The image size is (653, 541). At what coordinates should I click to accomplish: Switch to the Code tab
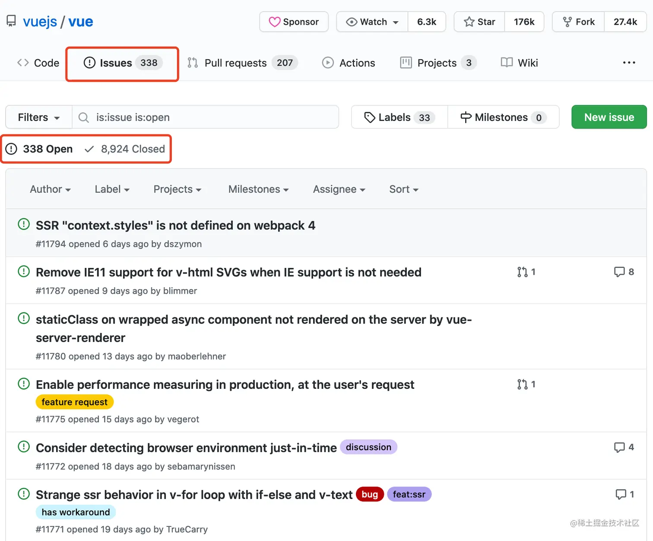point(38,63)
